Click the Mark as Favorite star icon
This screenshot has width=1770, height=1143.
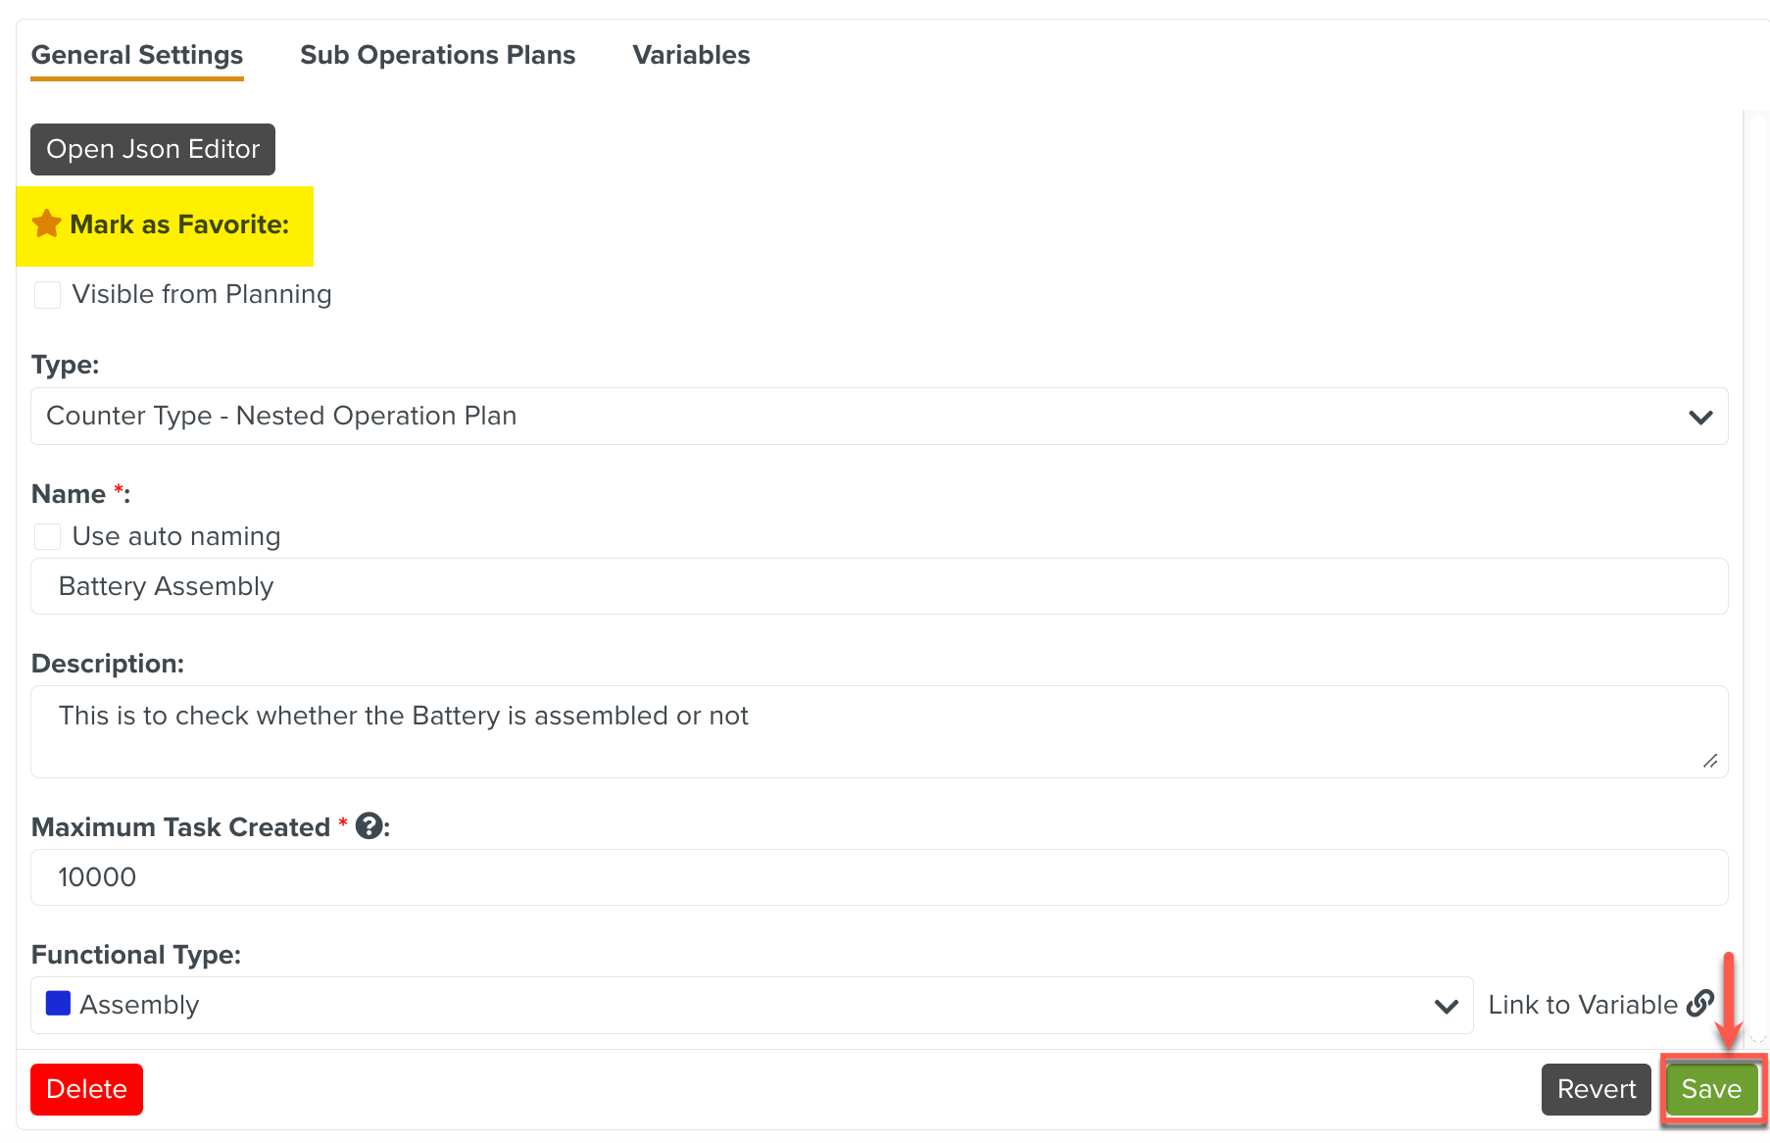tap(47, 224)
